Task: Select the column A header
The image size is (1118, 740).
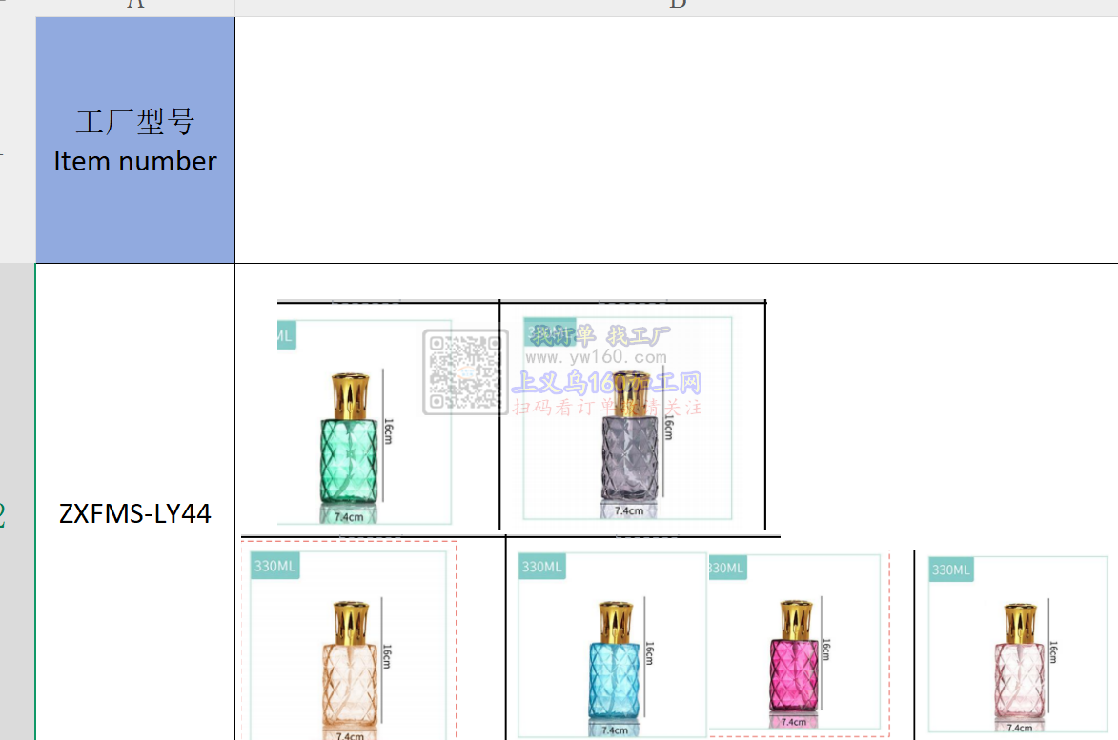Action: point(134,6)
